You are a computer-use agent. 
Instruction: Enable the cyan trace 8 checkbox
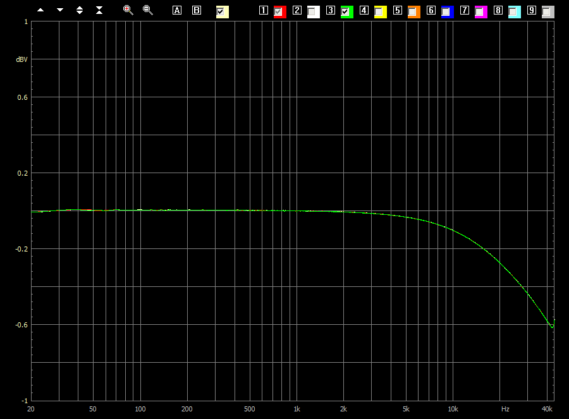513,11
